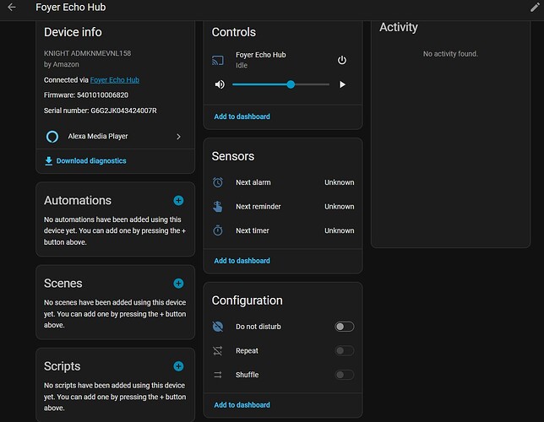Click Download diagnostics link

[91, 161]
